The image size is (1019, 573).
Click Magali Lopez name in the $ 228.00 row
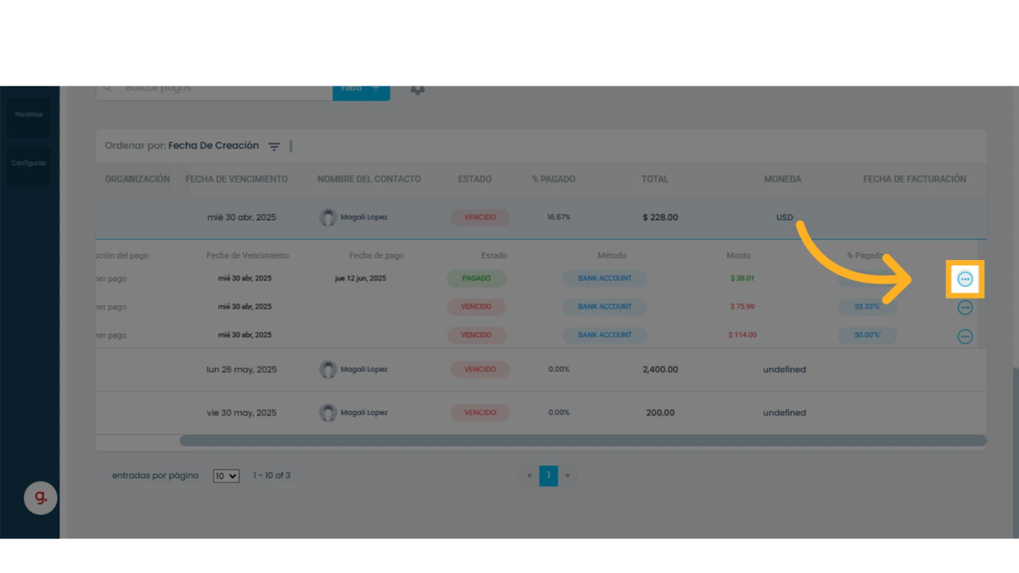364,218
